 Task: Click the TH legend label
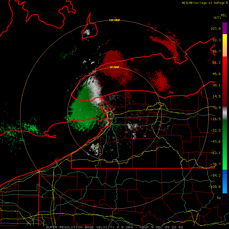219,198
